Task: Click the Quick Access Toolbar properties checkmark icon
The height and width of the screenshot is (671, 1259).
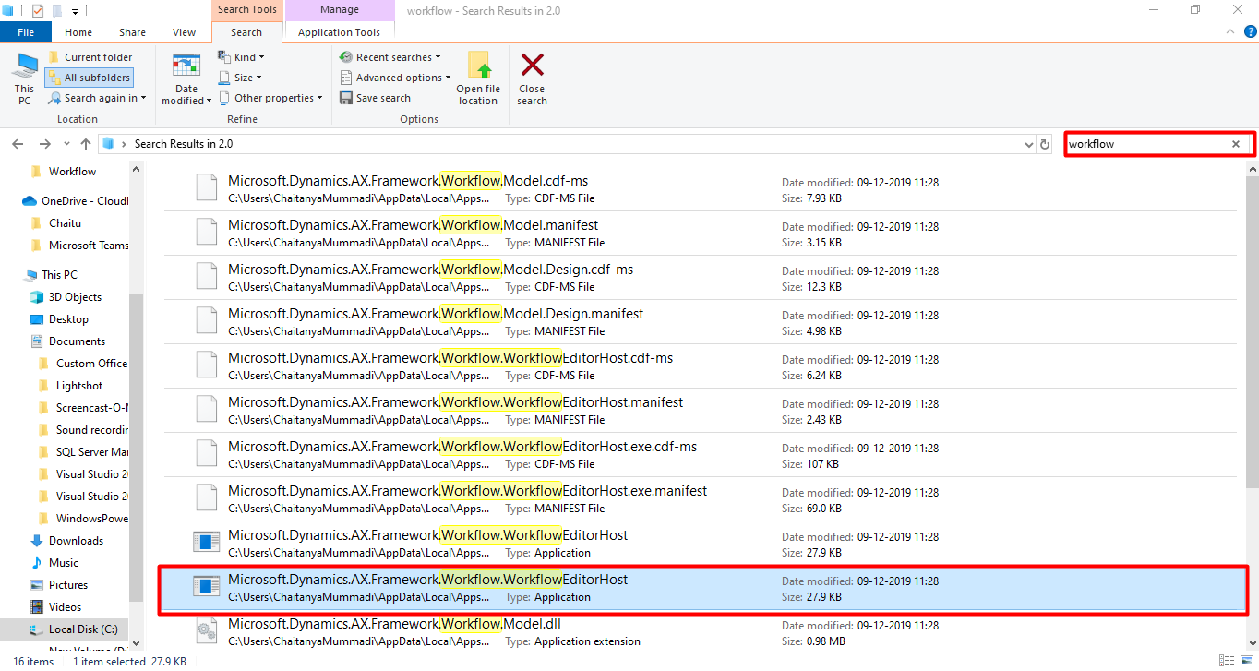Action: point(37,11)
